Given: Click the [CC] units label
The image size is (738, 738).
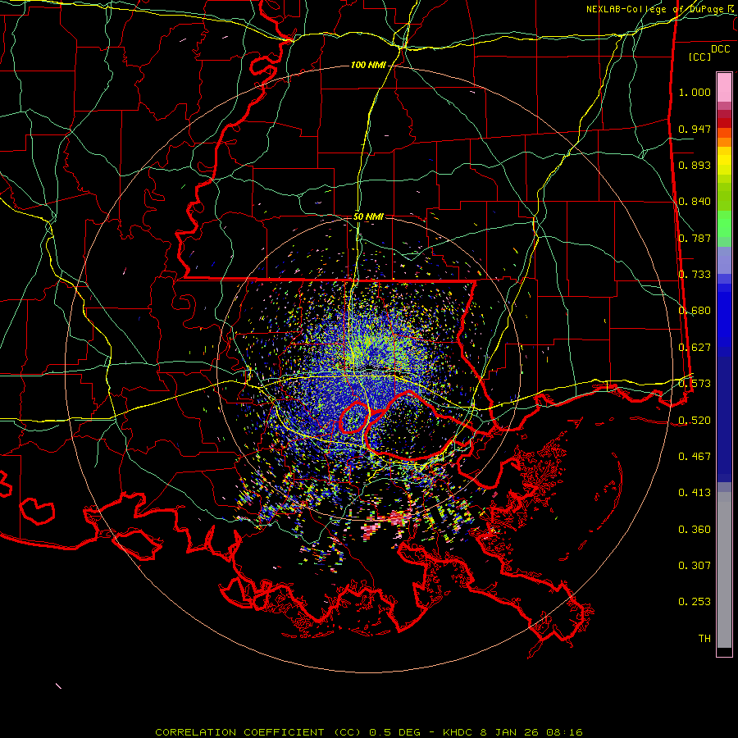Looking at the screenshot, I should coord(699,57).
